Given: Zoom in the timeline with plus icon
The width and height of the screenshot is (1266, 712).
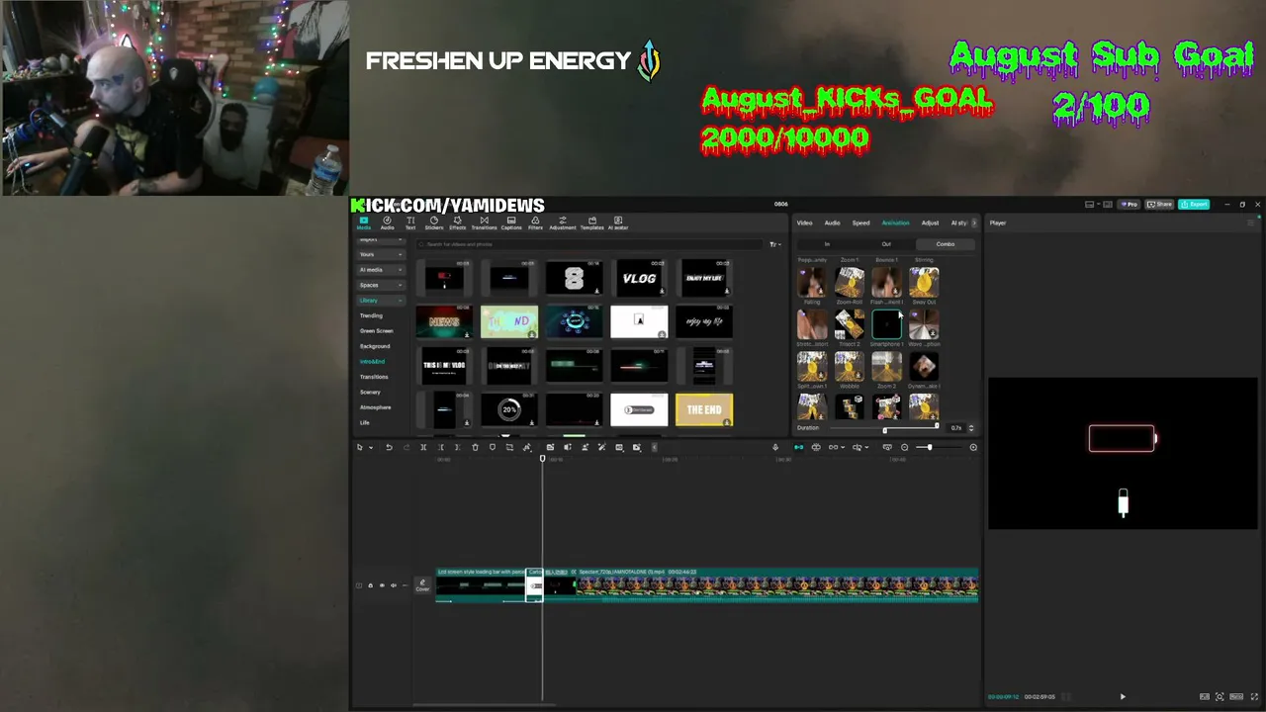Looking at the screenshot, I should 973,448.
